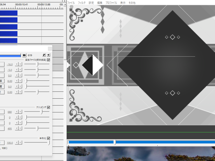215x161 pixels.
Task: Click the right arrow next to 100.0
Action: click(20, 143)
